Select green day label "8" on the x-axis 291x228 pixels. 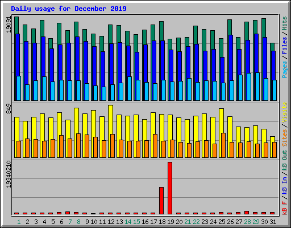point(78,222)
